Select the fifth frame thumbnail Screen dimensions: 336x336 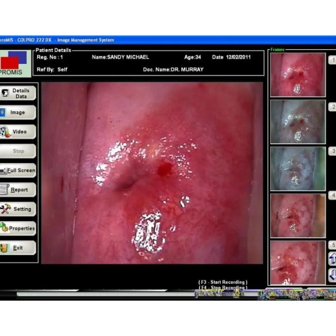[298, 263]
